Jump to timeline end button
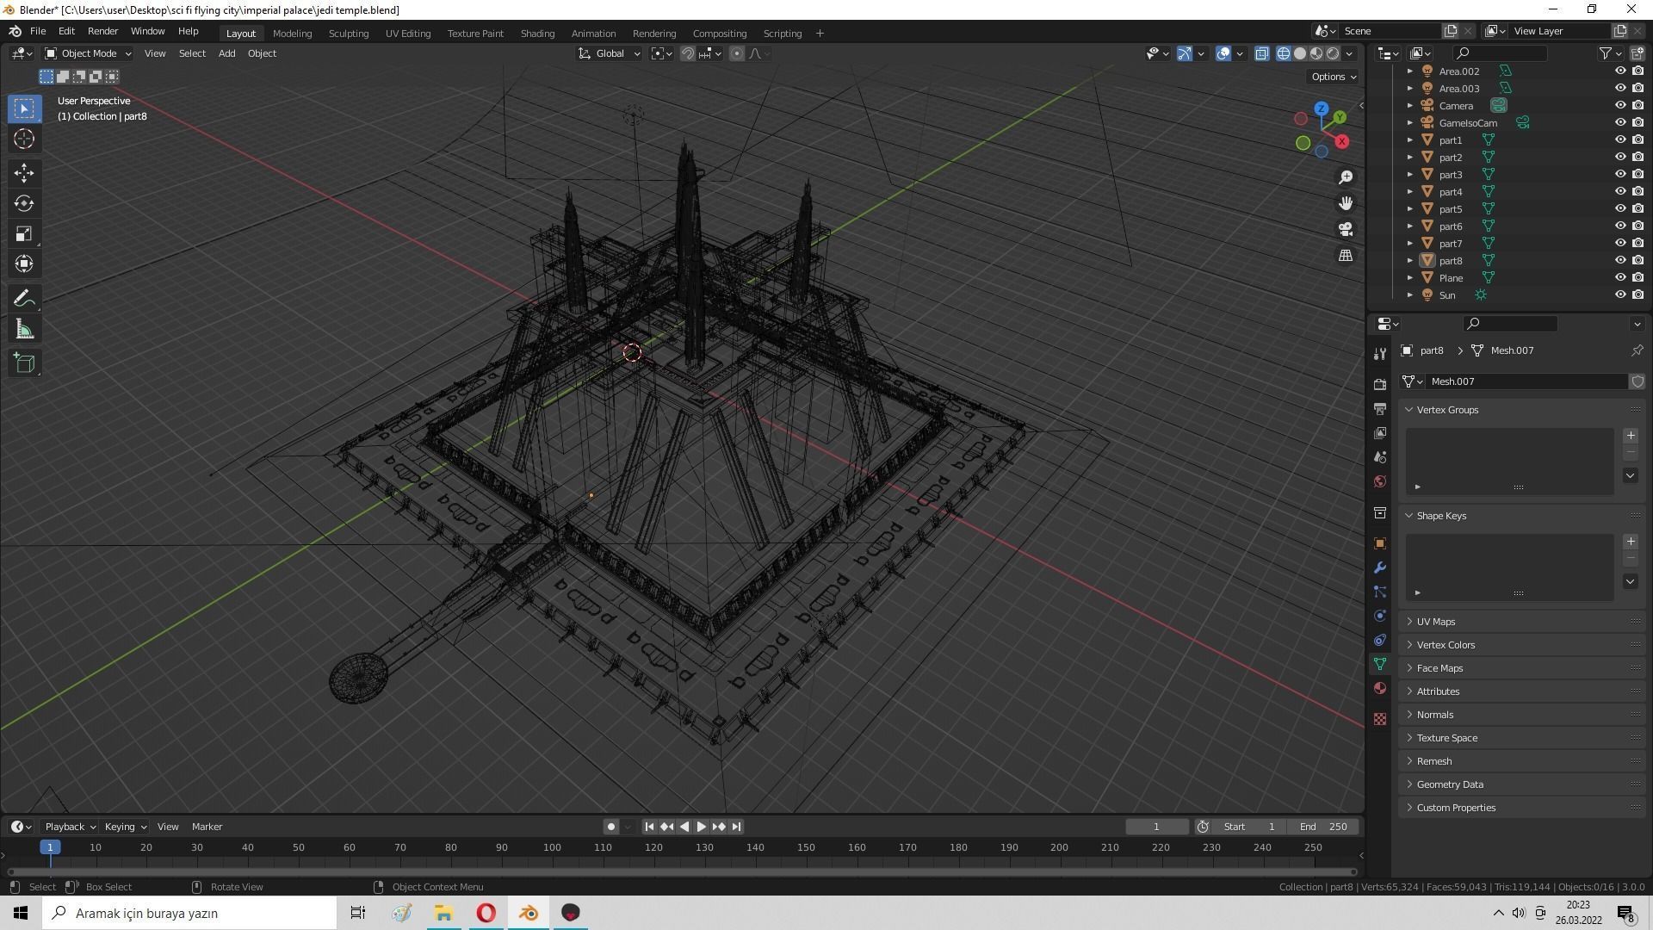 tap(736, 827)
